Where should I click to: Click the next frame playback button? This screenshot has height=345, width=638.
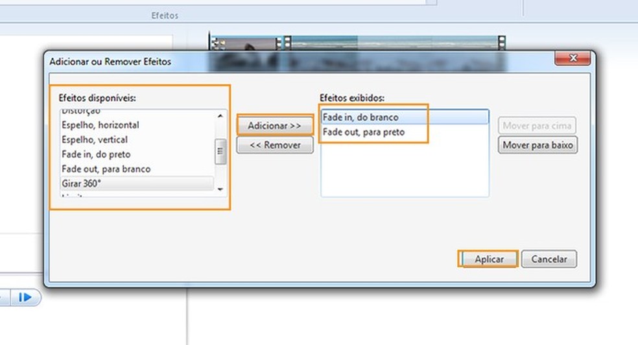tap(25, 298)
